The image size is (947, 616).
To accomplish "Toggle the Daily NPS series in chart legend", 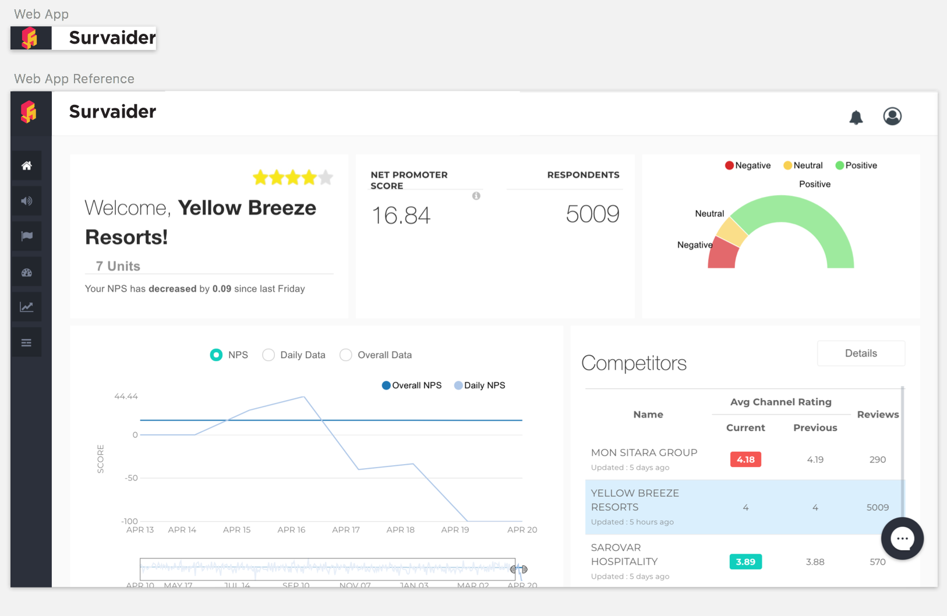I will (480, 385).
